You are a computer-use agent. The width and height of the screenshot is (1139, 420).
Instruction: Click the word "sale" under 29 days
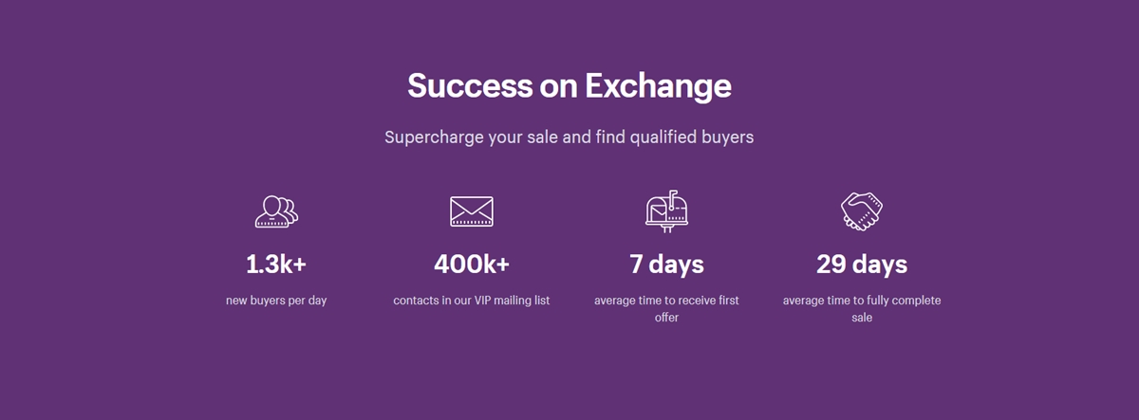click(862, 318)
